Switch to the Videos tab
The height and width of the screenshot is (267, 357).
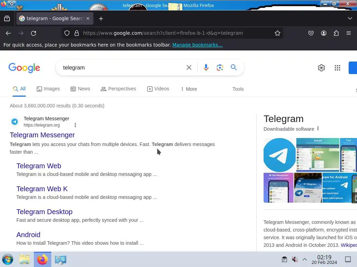click(158, 89)
